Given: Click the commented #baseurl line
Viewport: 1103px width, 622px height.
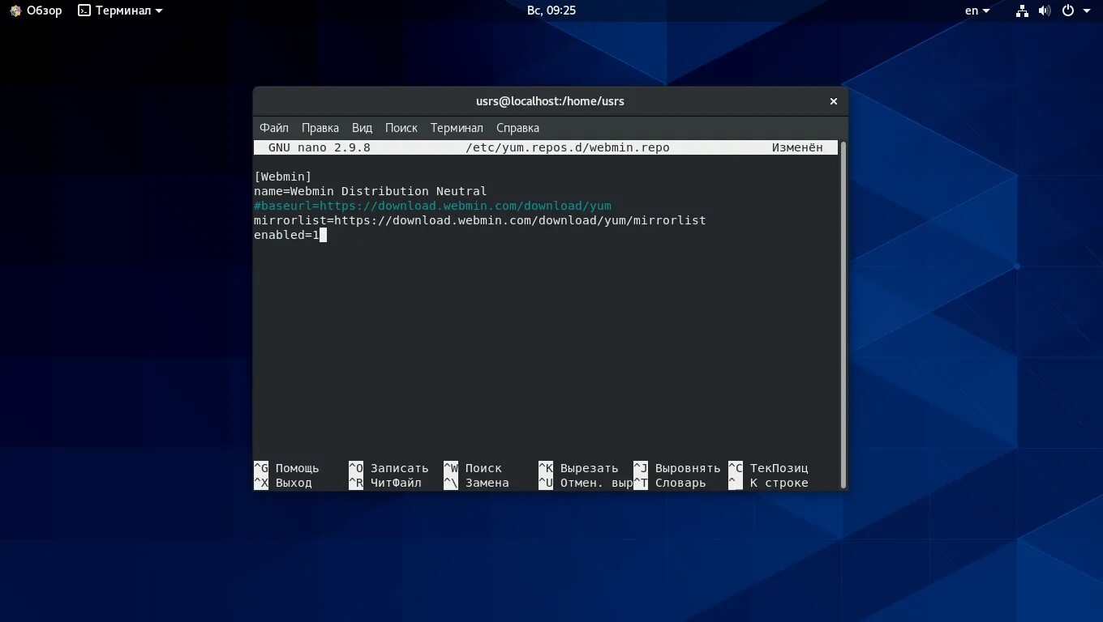Looking at the screenshot, I should [x=432, y=206].
